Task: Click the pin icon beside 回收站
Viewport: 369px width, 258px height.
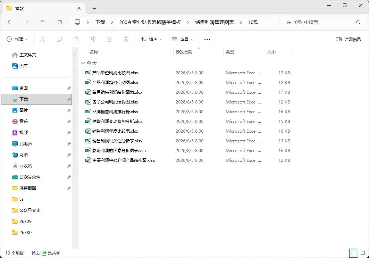Action: [69, 166]
